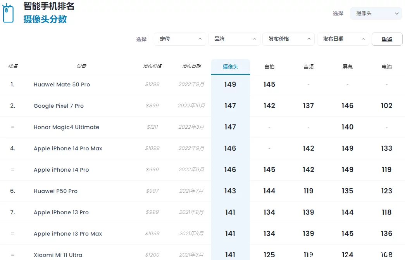Click the smartphone ranking icon
405x260 pixels.
(8, 13)
